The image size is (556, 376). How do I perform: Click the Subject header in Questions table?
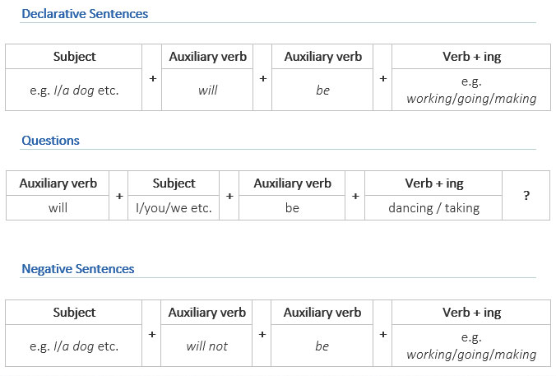pos(174,183)
